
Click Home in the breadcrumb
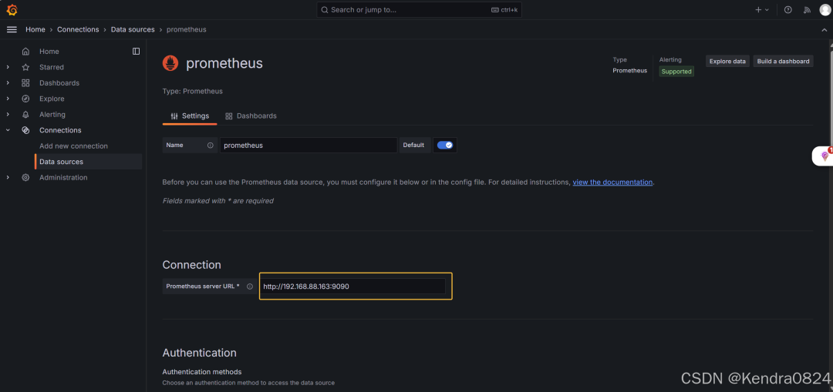point(35,30)
